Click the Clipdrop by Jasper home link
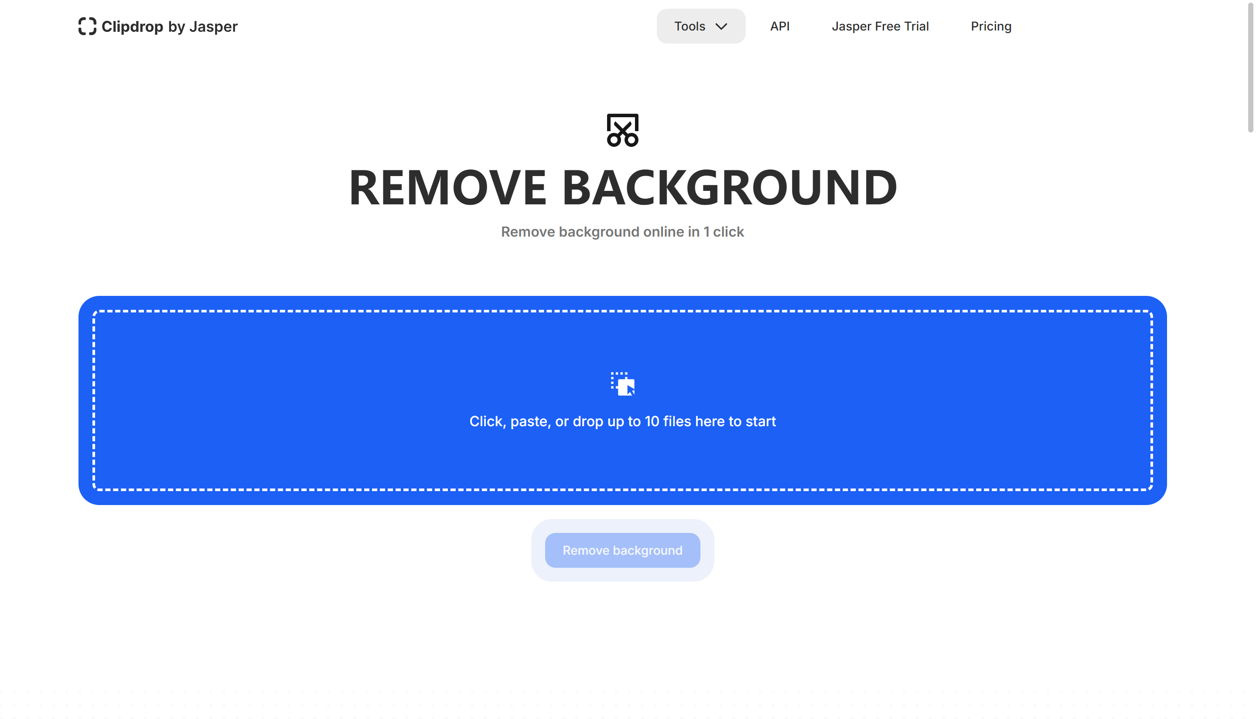 158,26
